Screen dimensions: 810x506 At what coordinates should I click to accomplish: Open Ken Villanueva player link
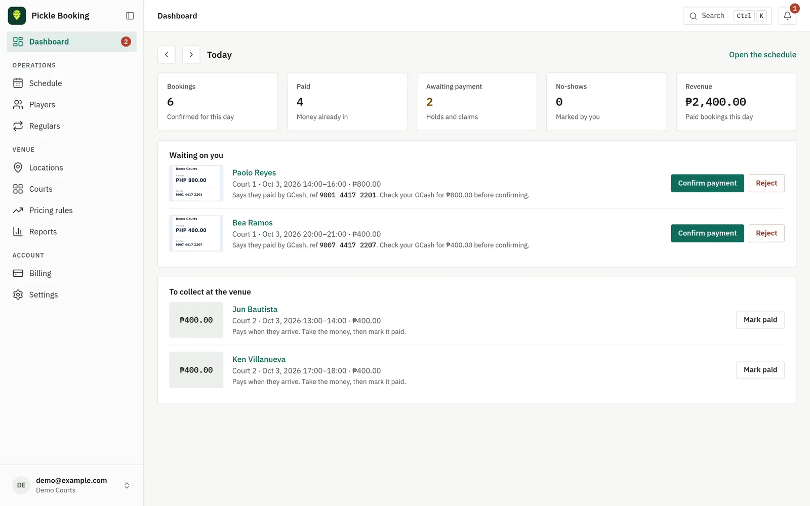[259, 359]
